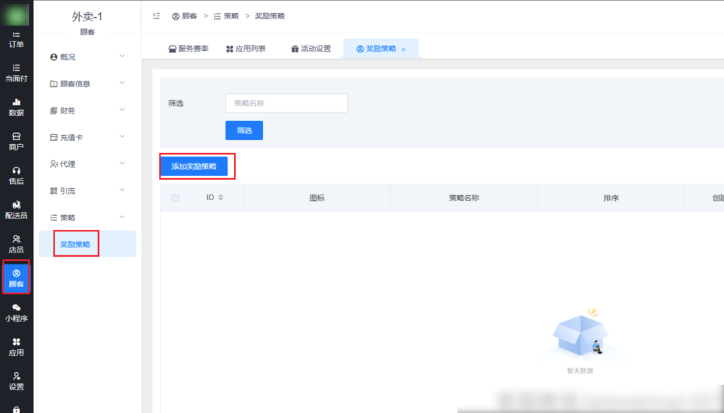The image size is (724, 413).
Task: Open the 数据 section from the left bar
Action: coord(16,105)
